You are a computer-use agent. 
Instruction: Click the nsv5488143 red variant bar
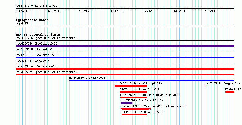[131, 86]
